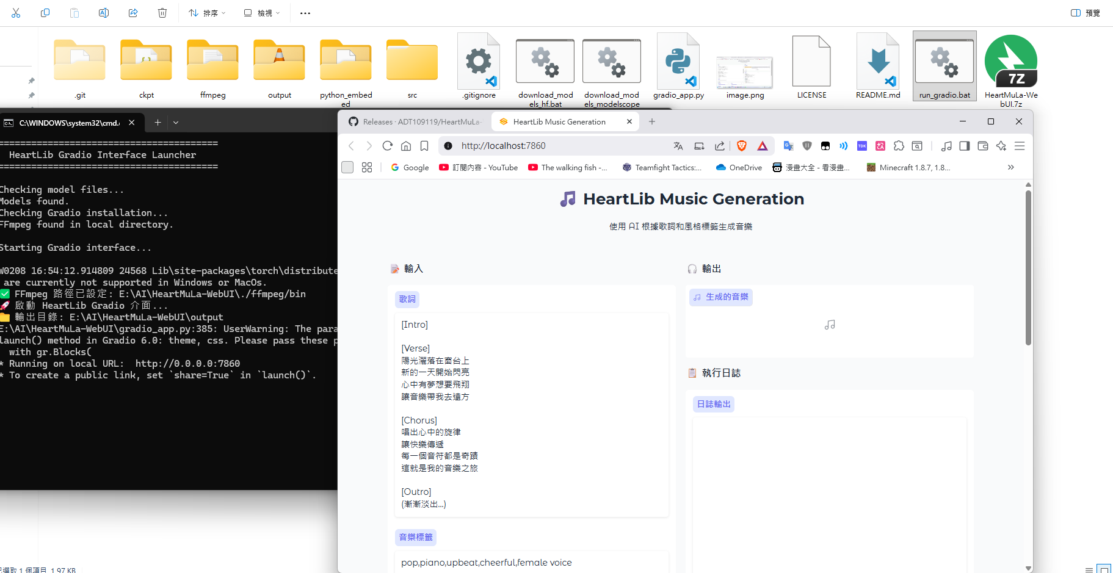Click the Share icon in Explorer toolbar
Image resolution: width=1113 pixels, height=573 pixels.
pyautogui.click(x=133, y=13)
